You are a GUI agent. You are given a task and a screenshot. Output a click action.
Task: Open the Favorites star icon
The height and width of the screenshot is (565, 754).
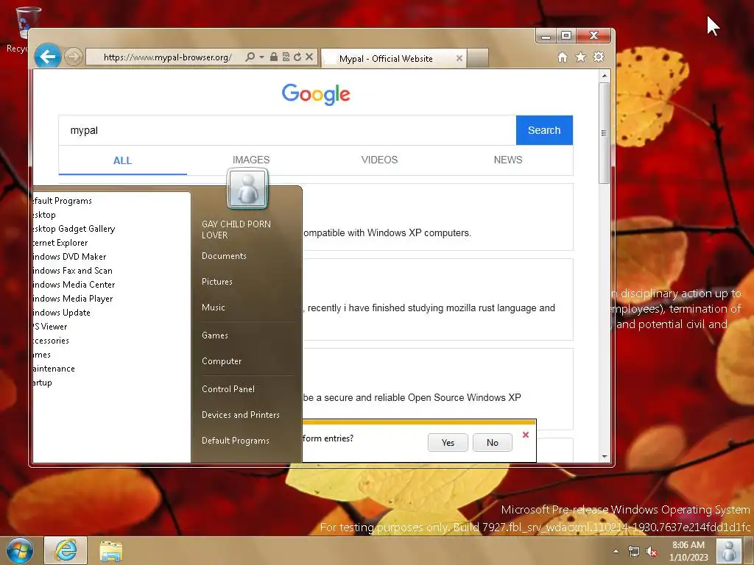581,57
